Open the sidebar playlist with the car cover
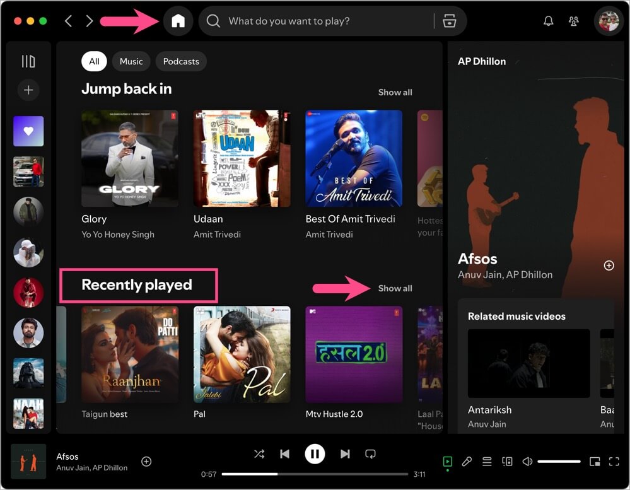Image resolution: width=630 pixels, height=490 pixels. [28, 172]
